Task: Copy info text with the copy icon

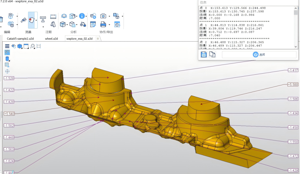Action: click(x=212, y=54)
